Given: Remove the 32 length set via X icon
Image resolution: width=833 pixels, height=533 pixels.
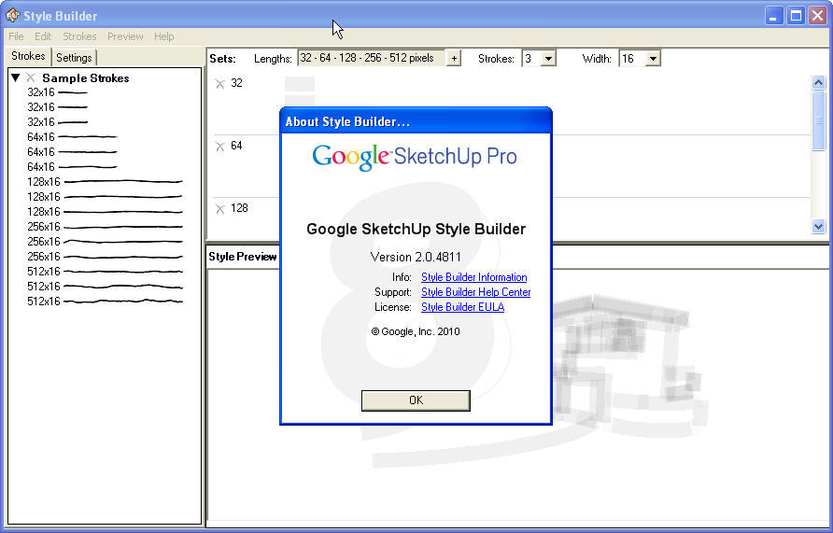Looking at the screenshot, I should pyautogui.click(x=220, y=83).
